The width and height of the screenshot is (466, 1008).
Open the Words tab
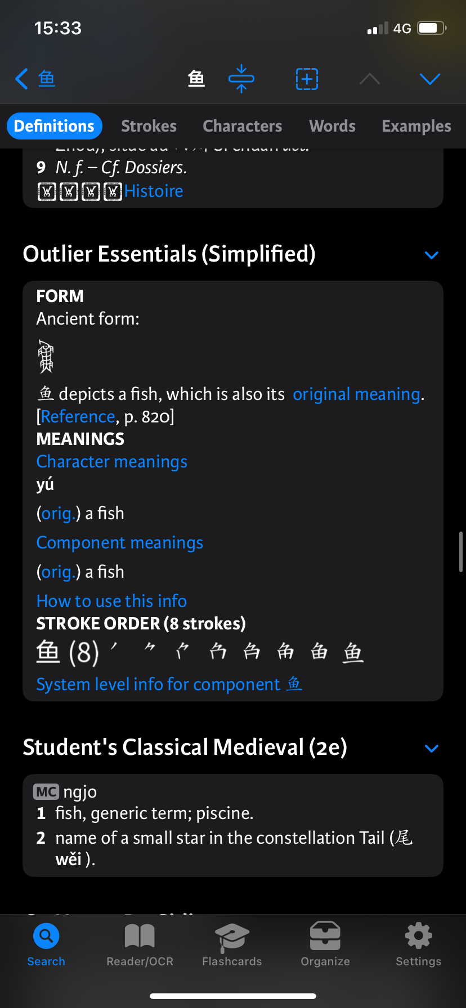pyautogui.click(x=333, y=126)
